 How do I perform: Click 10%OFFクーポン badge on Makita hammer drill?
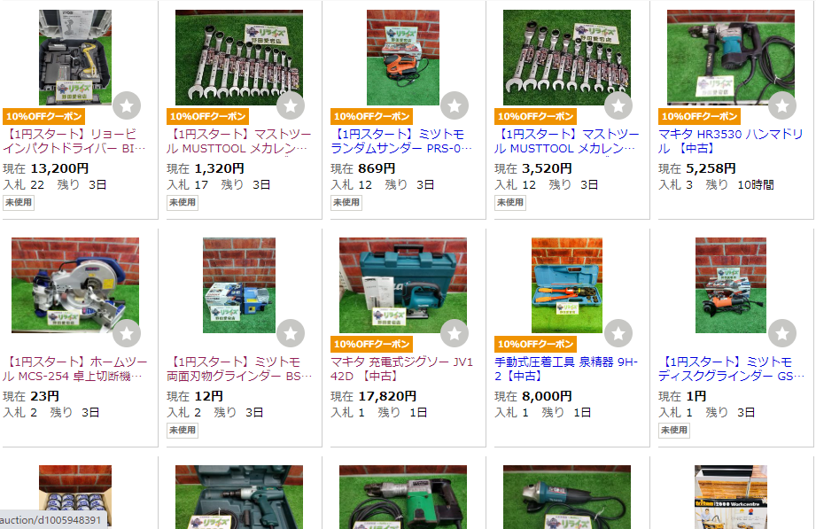[x=699, y=116]
